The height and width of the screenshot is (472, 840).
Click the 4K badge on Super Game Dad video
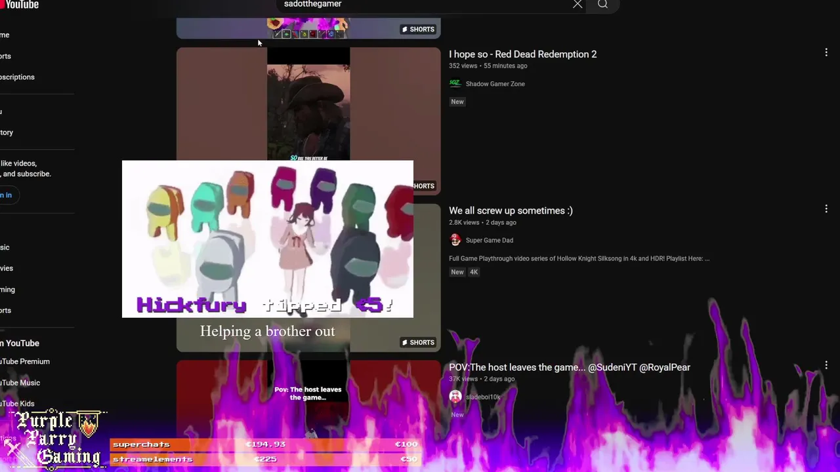[474, 272]
